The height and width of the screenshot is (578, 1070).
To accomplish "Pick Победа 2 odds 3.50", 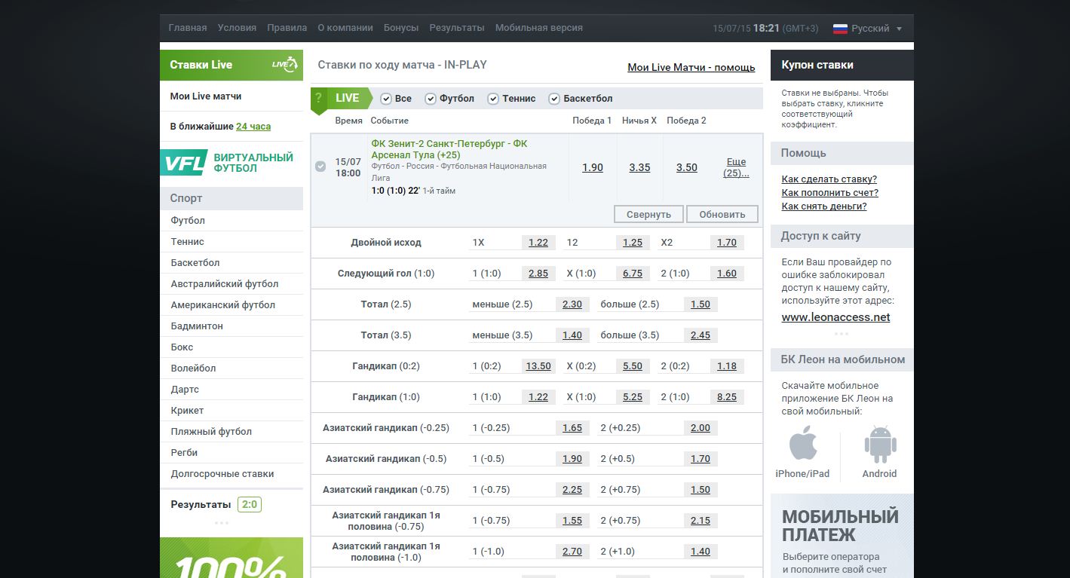I will pos(687,167).
